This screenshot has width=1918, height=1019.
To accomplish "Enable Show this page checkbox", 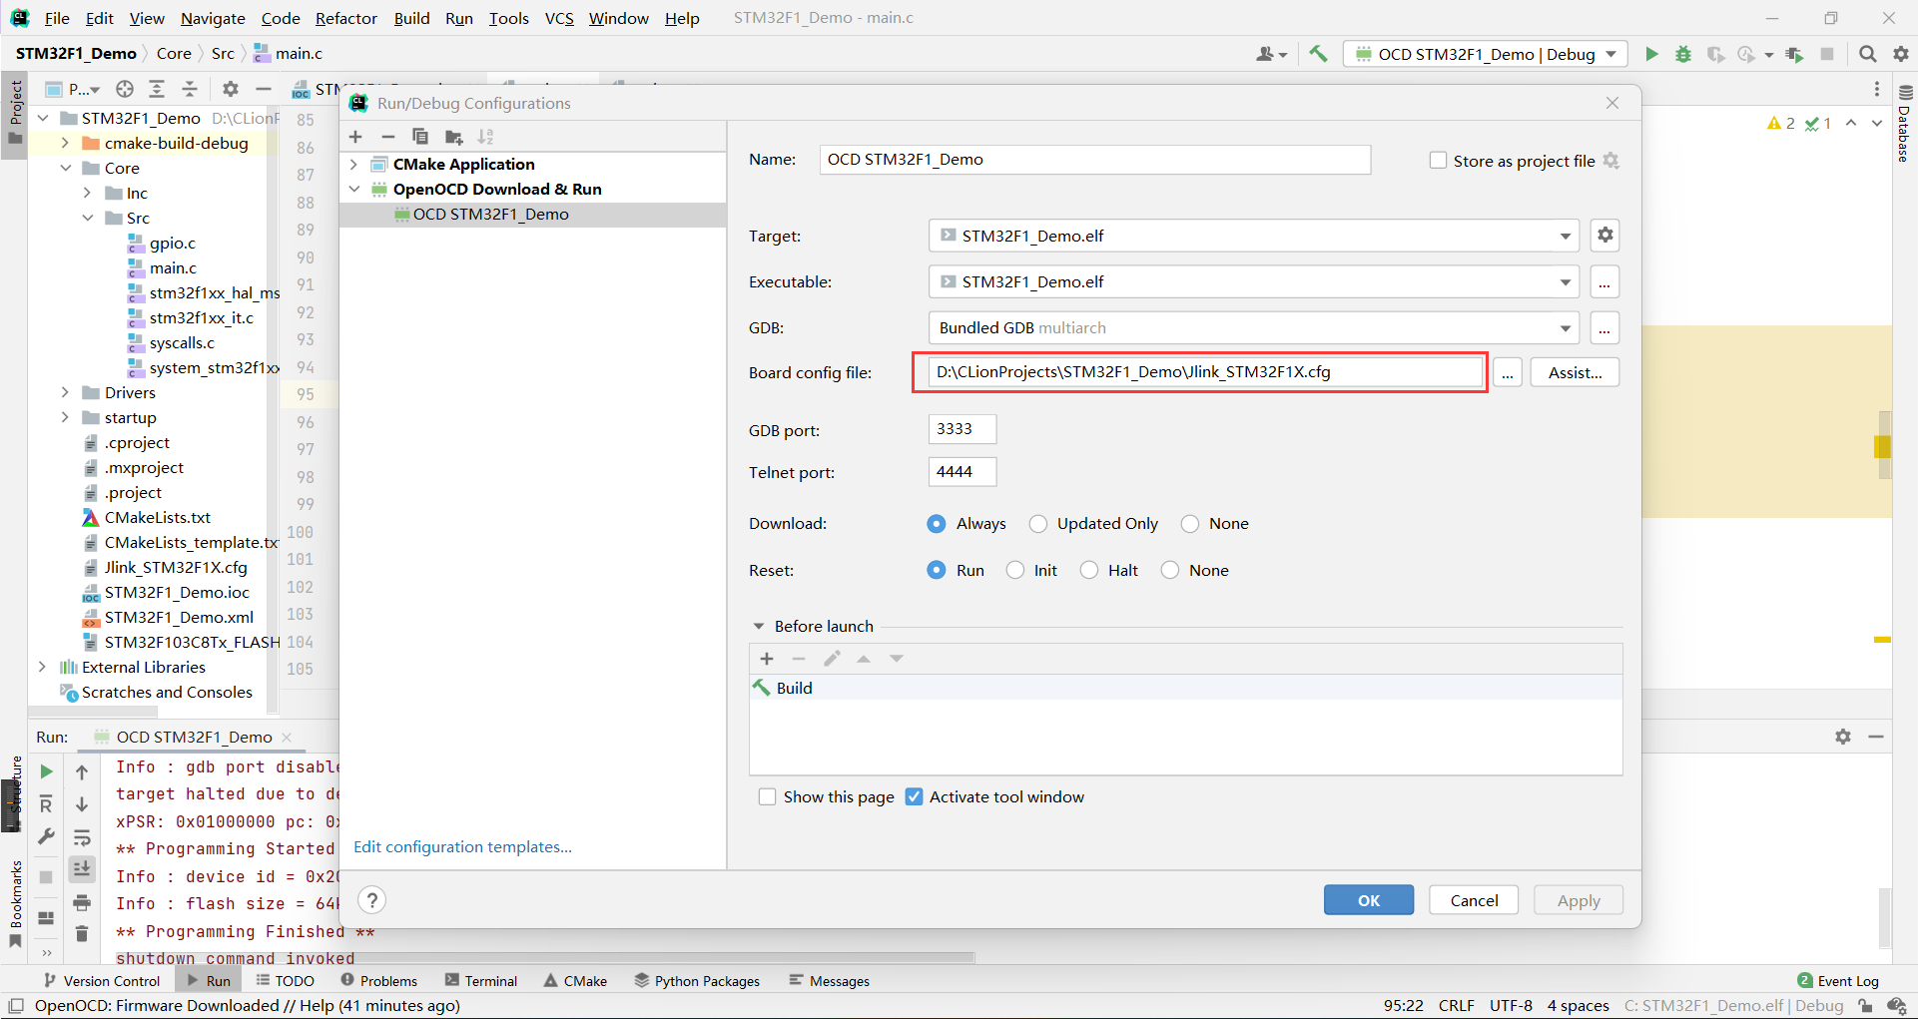I will pos(767,796).
